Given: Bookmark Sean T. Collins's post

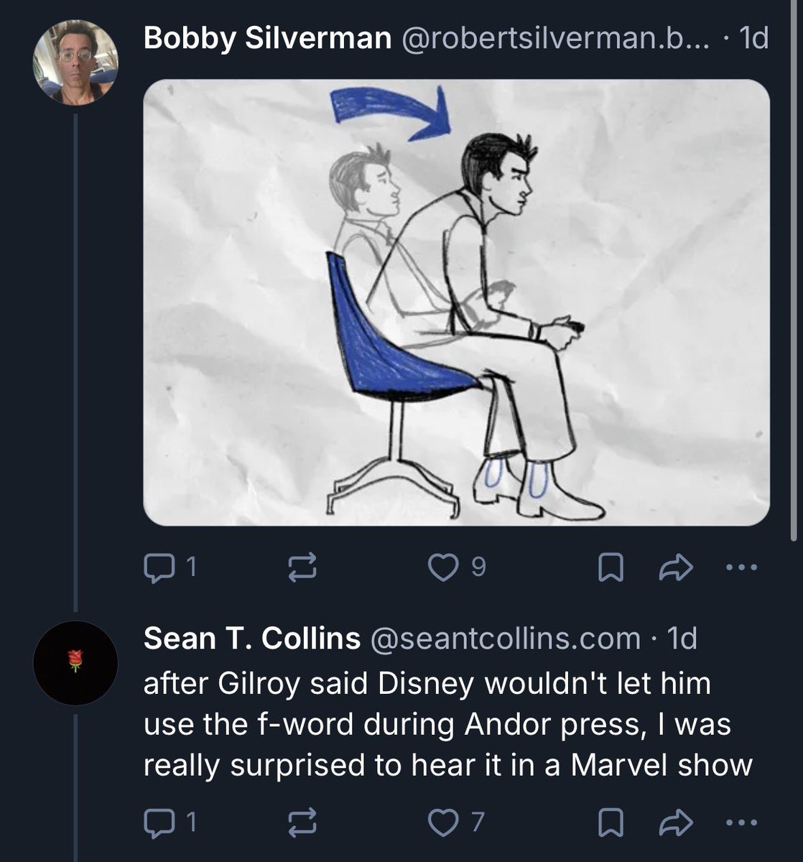Looking at the screenshot, I should point(611,820).
